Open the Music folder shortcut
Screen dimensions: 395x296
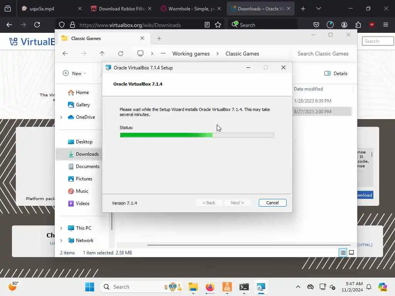78,191
